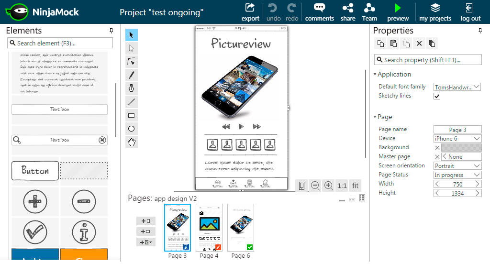Select the connector arrow tool
490x264 pixels.
pos(132,62)
